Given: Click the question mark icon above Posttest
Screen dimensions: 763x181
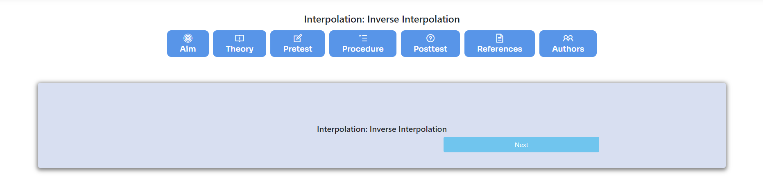Looking at the screenshot, I should pos(430,38).
